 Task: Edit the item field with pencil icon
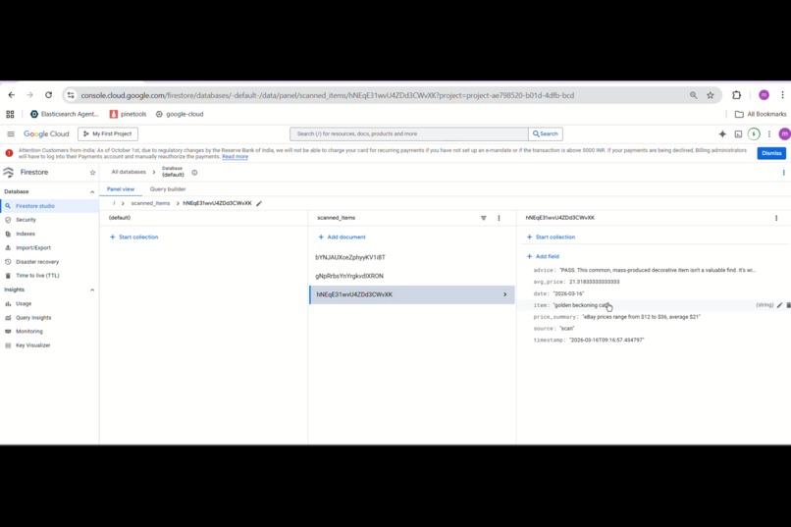pos(779,305)
